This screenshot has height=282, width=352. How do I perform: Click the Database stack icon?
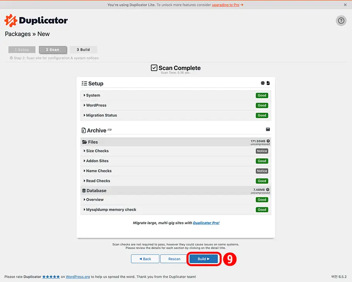tap(84, 191)
